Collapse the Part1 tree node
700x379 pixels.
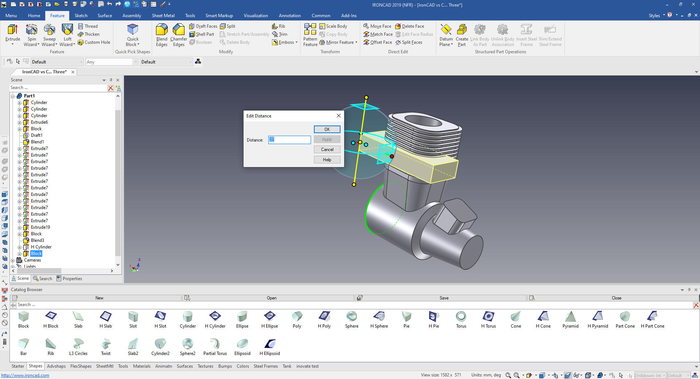click(x=13, y=96)
